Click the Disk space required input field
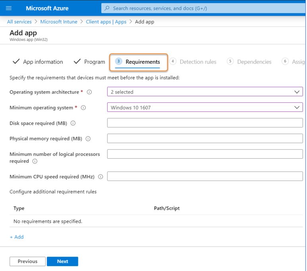The image size is (307, 271). 205,123
